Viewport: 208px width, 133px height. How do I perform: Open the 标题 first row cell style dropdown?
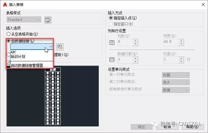pos(176,75)
